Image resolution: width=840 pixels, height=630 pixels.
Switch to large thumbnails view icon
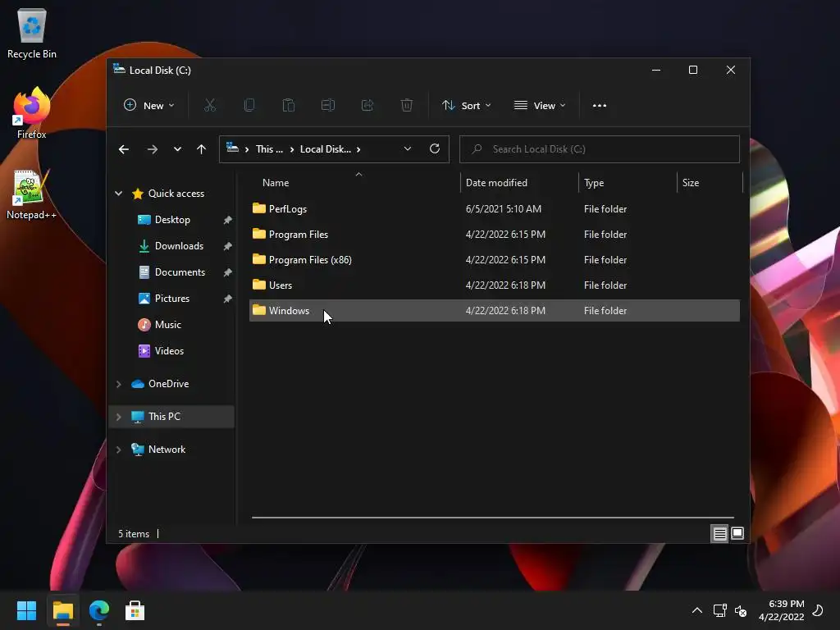click(x=737, y=533)
